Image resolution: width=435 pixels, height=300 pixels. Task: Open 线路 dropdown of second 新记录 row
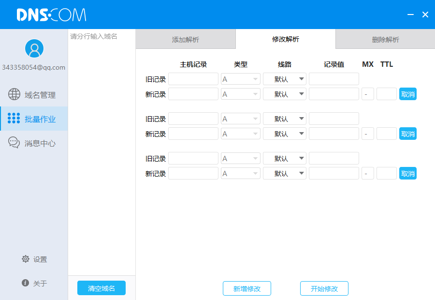(285, 134)
